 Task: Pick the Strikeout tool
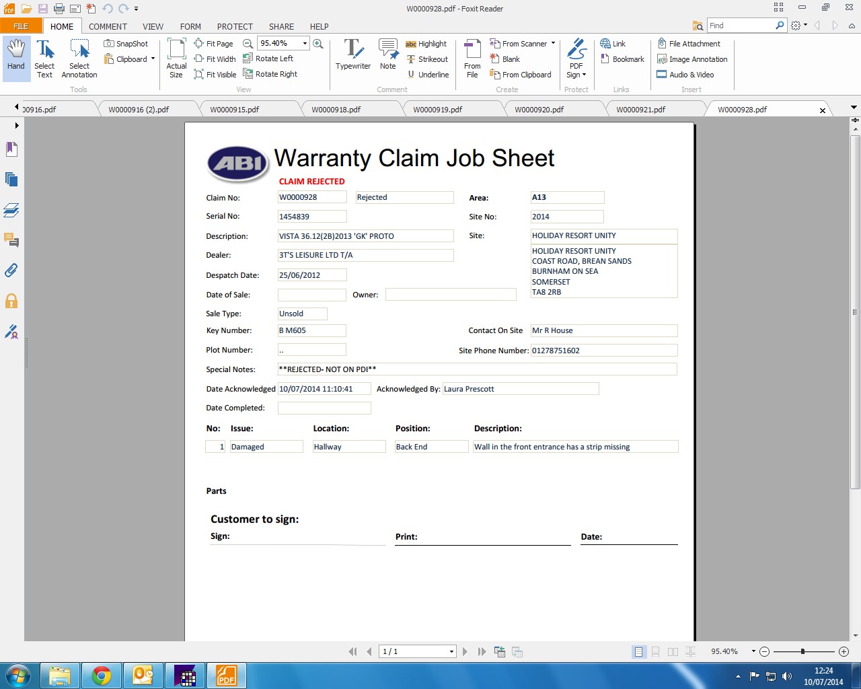tap(426, 59)
